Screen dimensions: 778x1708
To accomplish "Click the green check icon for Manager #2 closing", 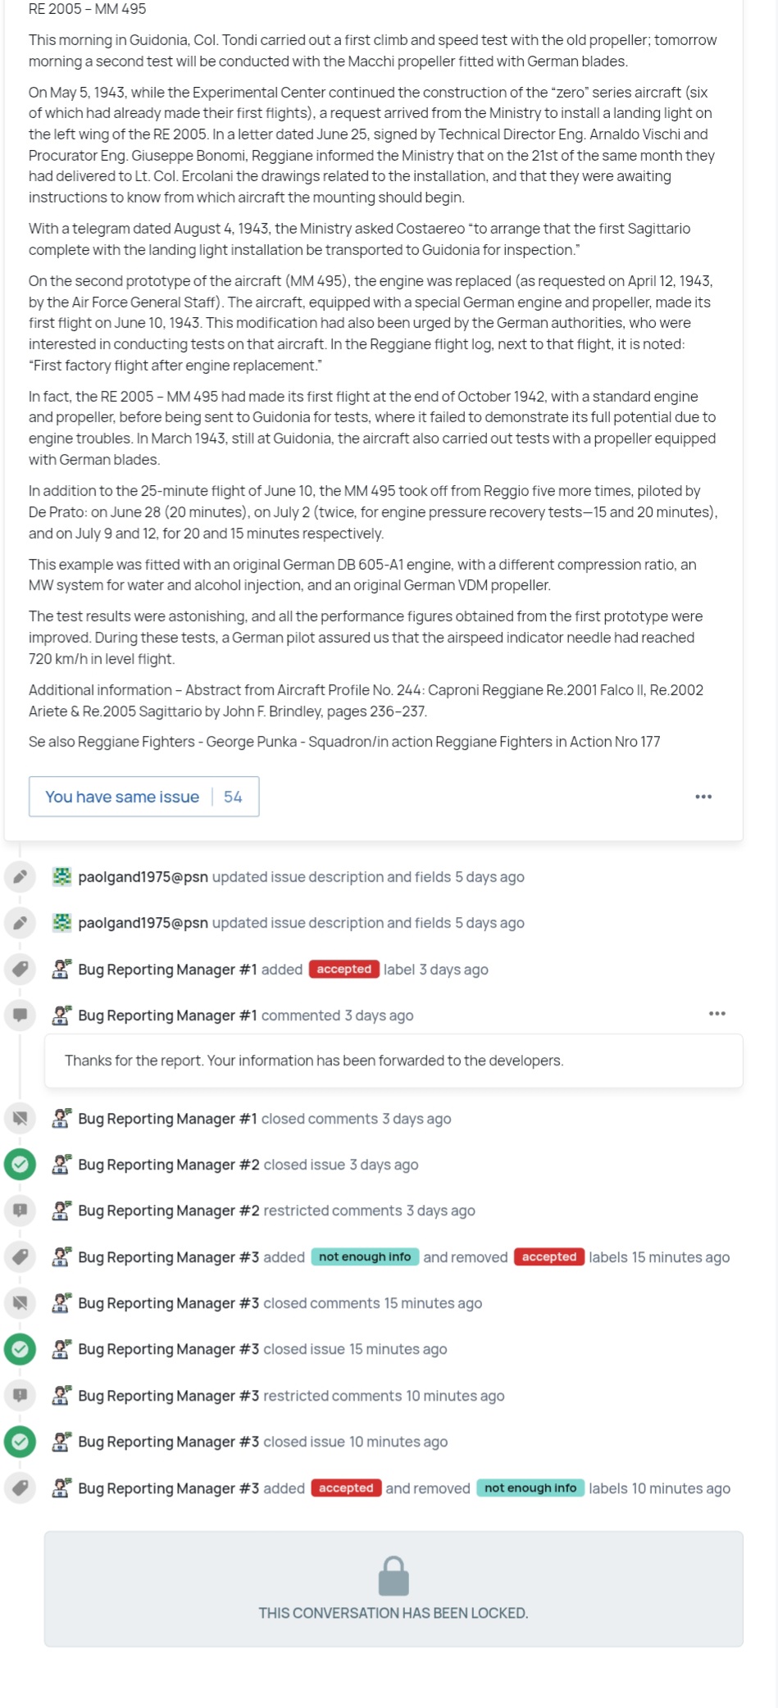I will (x=20, y=1165).
